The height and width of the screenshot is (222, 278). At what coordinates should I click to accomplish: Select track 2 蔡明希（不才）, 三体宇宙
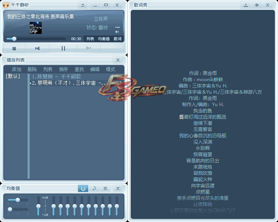pyautogui.click(x=77, y=83)
